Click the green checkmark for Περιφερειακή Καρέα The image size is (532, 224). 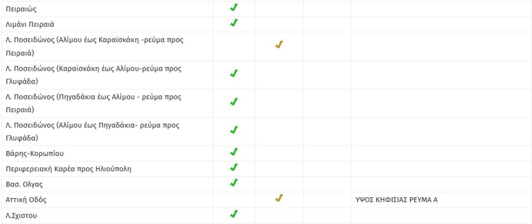234,168
